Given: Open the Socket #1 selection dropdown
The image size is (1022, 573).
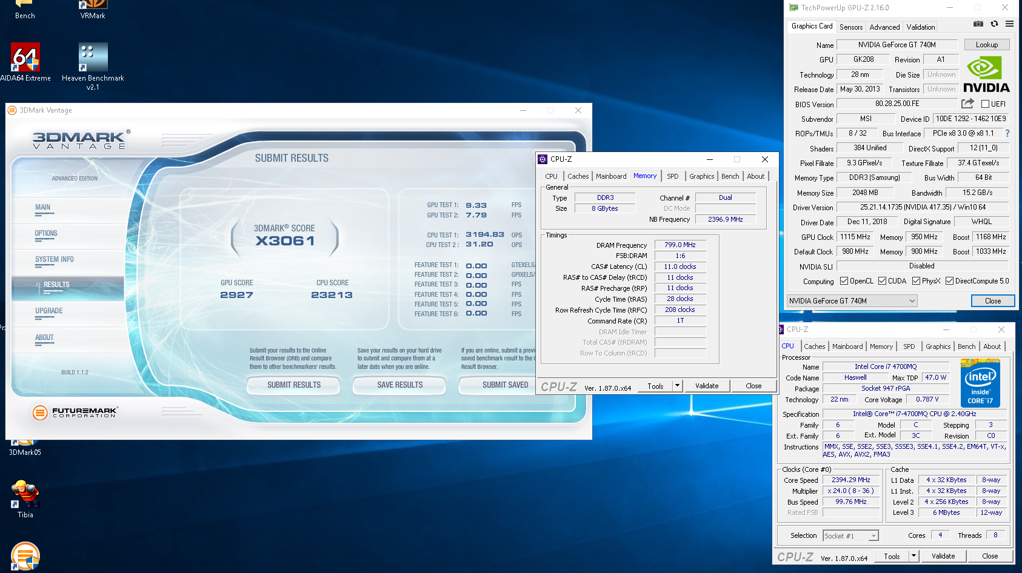Looking at the screenshot, I should (850, 536).
